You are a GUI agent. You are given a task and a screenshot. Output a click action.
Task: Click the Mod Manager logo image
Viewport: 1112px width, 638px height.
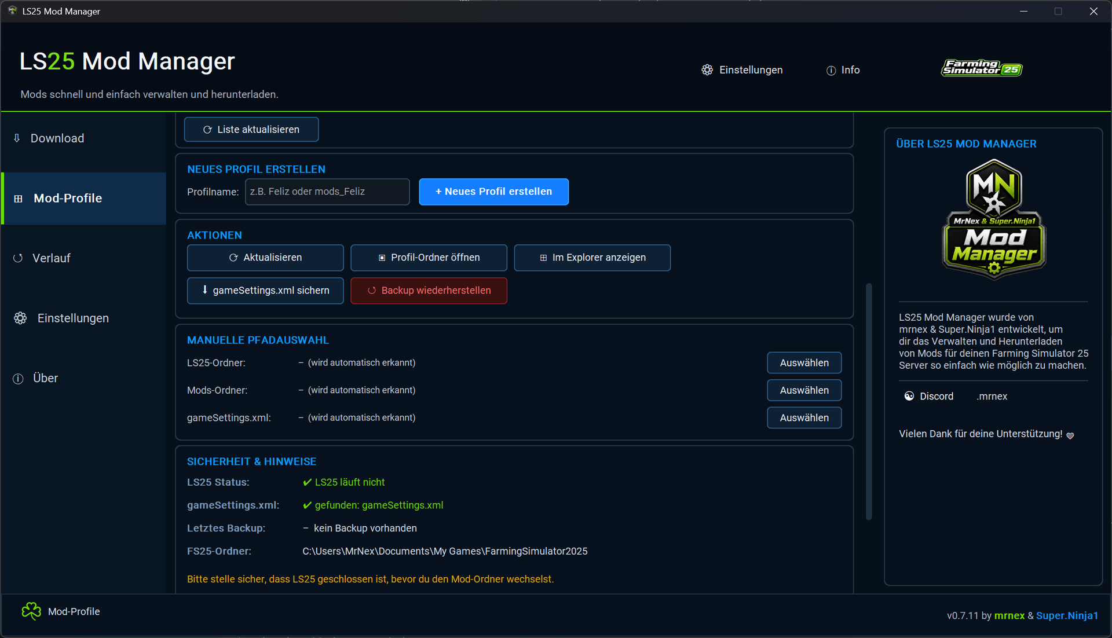[x=994, y=219]
